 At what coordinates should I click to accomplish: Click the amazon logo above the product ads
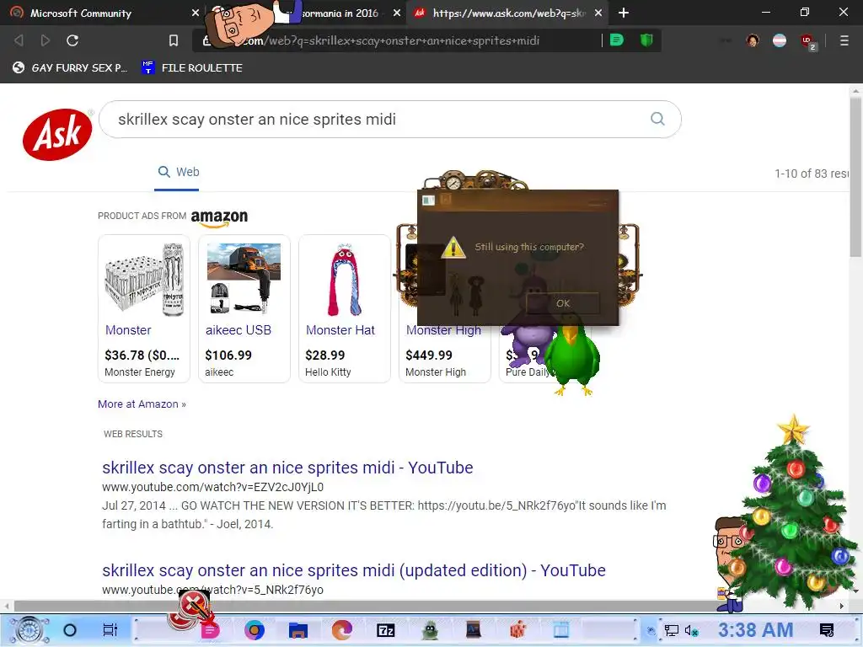tap(219, 218)
